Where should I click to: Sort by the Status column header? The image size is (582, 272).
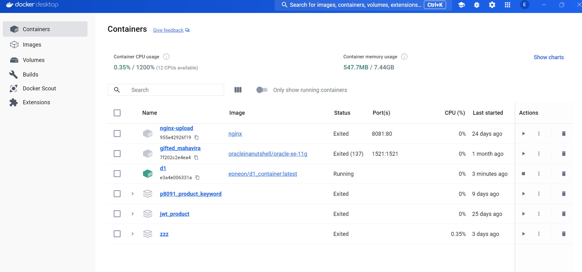(x=342, y=113)
